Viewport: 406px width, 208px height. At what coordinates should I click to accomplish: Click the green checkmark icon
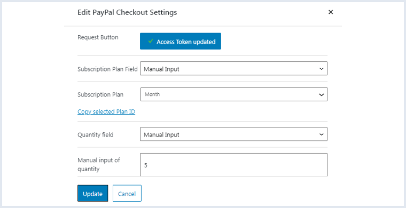(x=151, y=42)
